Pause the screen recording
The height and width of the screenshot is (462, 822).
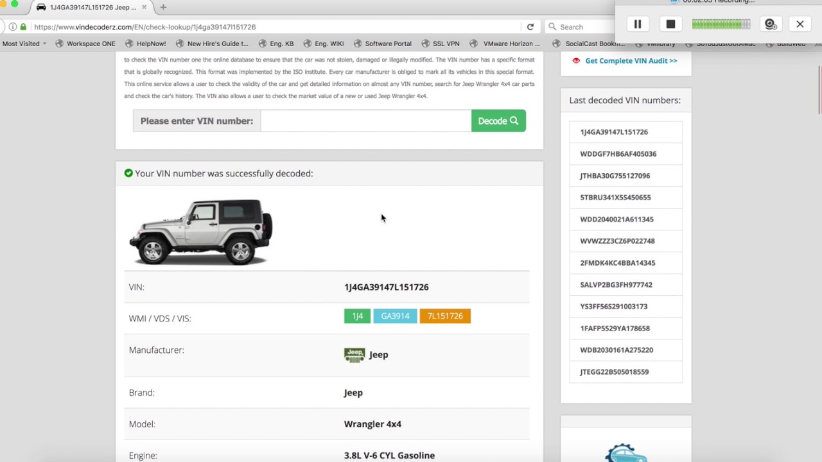click(x=638, y=24)
